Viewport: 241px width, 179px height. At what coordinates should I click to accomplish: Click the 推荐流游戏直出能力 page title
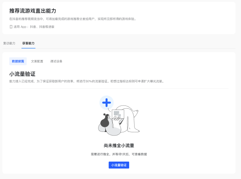[x=33, y=11]
